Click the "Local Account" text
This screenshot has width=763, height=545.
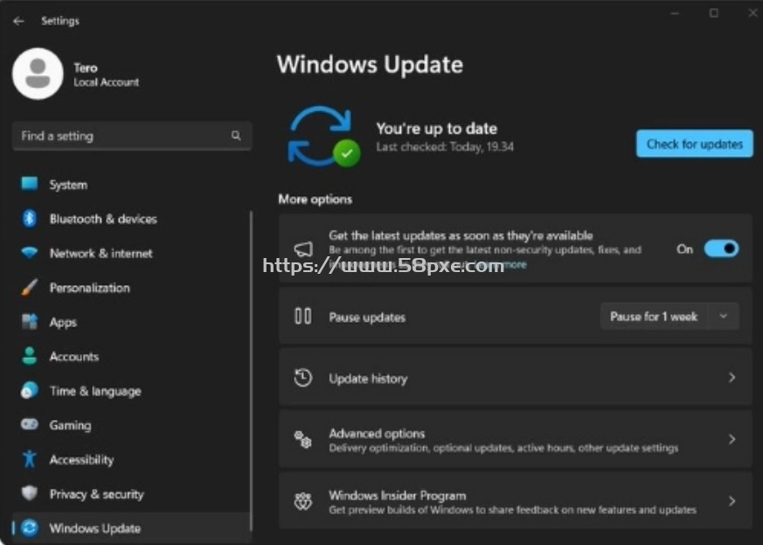(106, 82)
